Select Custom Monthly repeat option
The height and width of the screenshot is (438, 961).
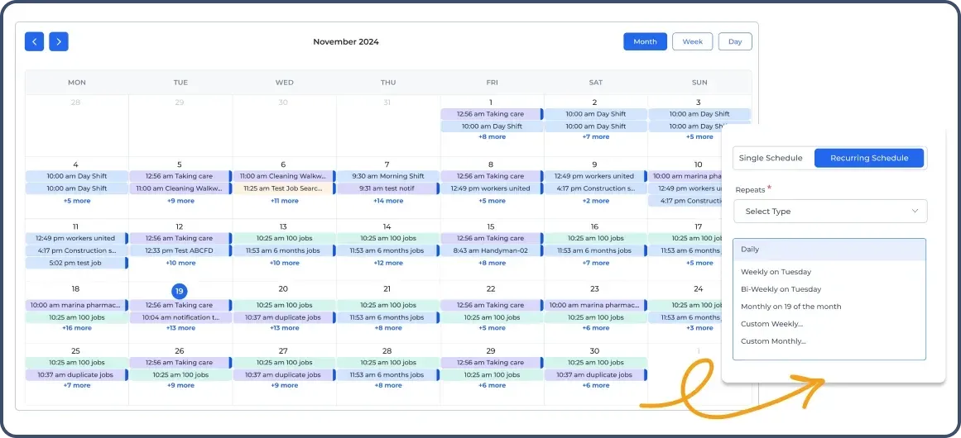[x=773, y=341]
